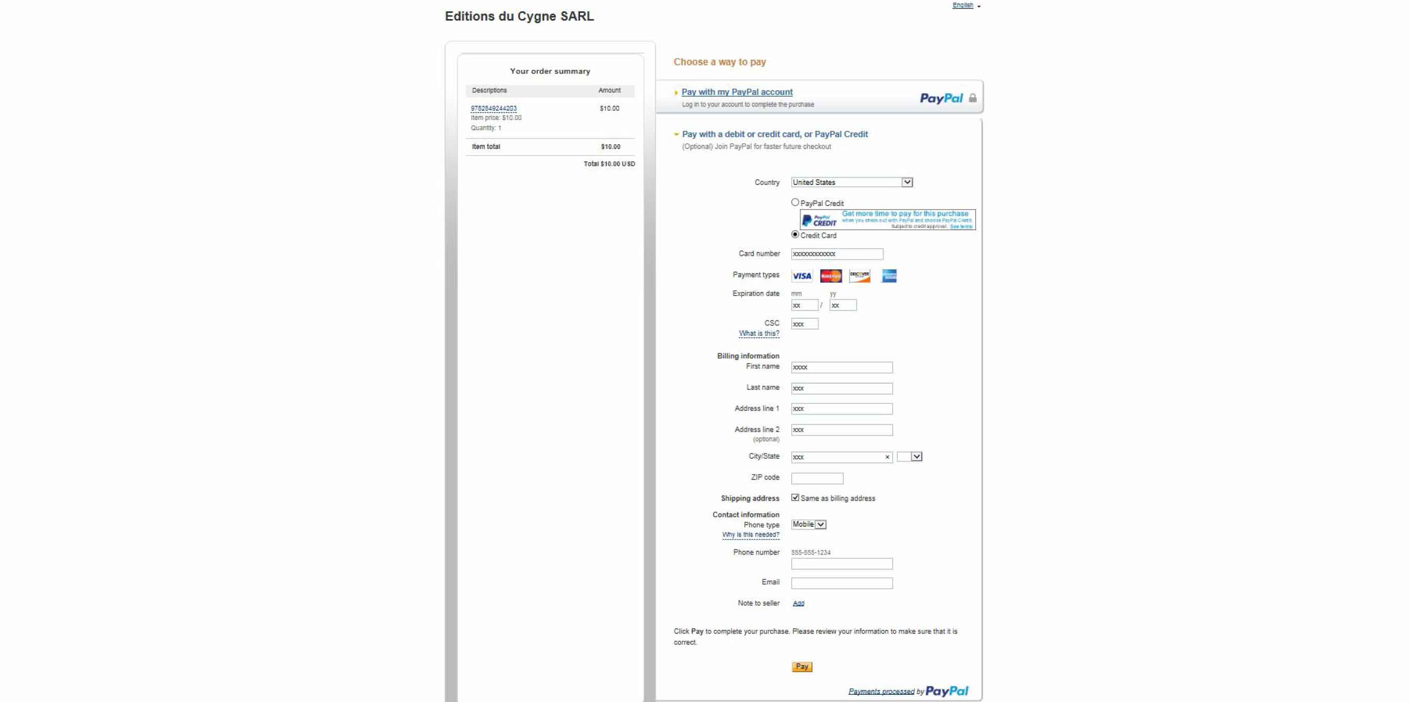Click the PayPal Credit banner logo
The width and height of the screenshot is (1410, 702).
tap(819, 221)
